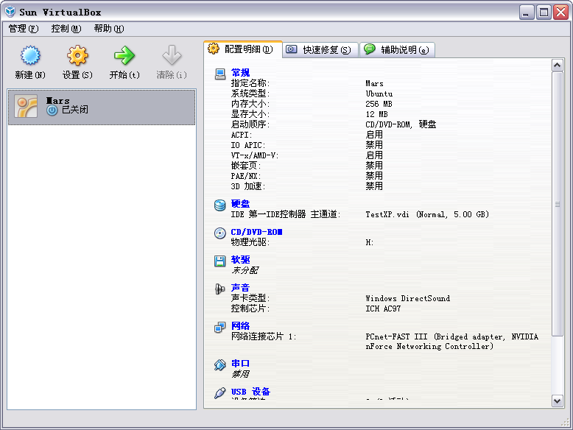Select the Mars virtual machine entry
The image size is (573, 430).
(102, 107)
